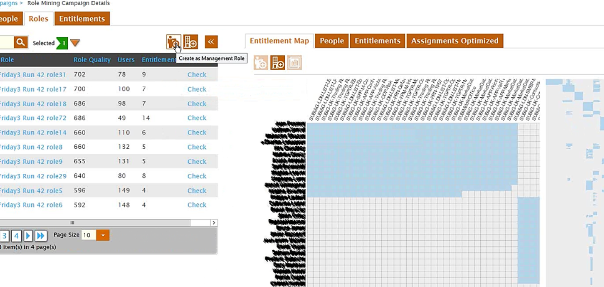Click page 4 in pagination
The width and height of the screenshot is (604, 287).
click(16, 236)
